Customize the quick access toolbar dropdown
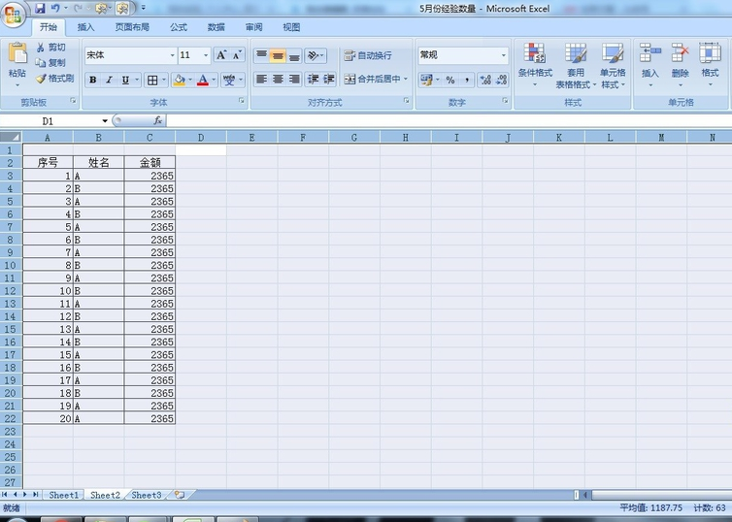732x522 pixels. point(144,8)
